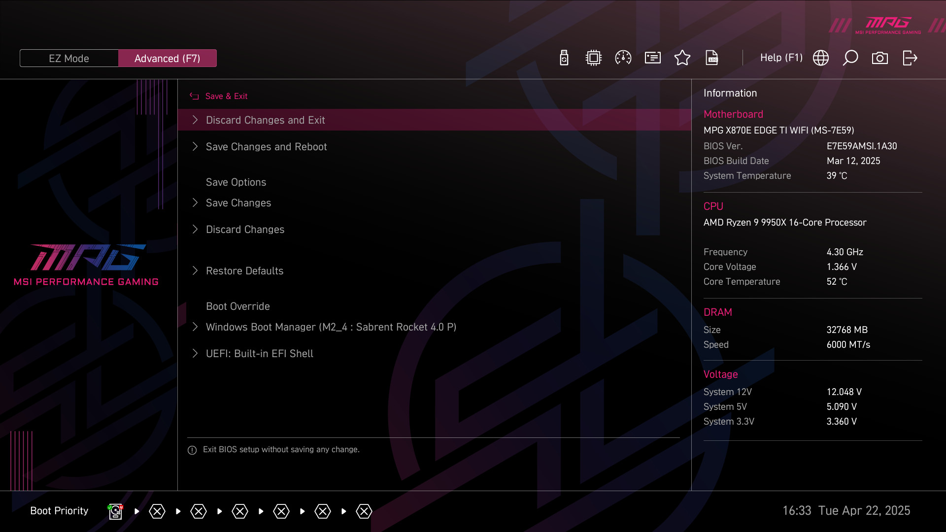The height and width of the screenshot is (532, 946).
Task: Click the Motherboard section heading
Action: tap(733, 114)
